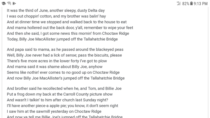Viewport: 210px width, 118px height.
Task: Click the line about blackeyed peas
Action: tap(65, 50)
